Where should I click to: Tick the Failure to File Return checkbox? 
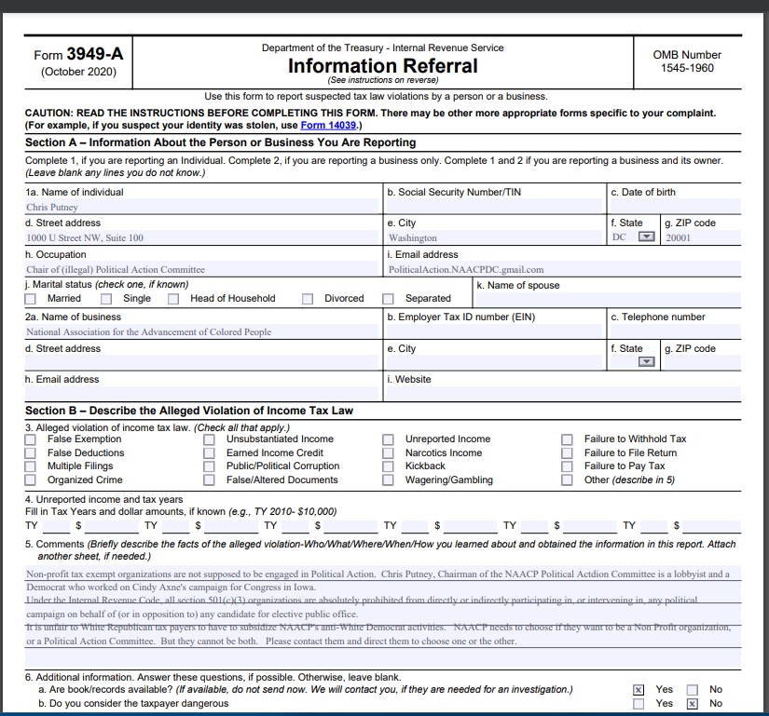tap(567, 453)
